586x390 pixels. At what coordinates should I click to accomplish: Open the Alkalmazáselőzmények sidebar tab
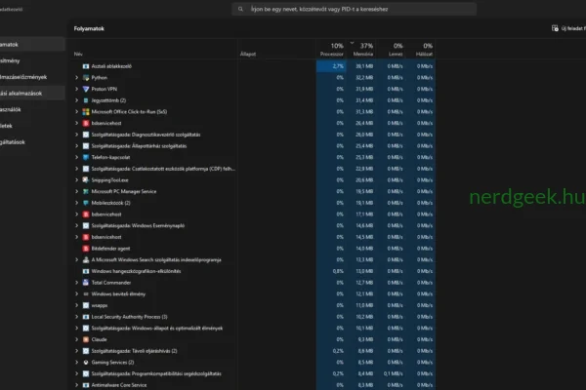pyautogui.click(x=32, y=77)
